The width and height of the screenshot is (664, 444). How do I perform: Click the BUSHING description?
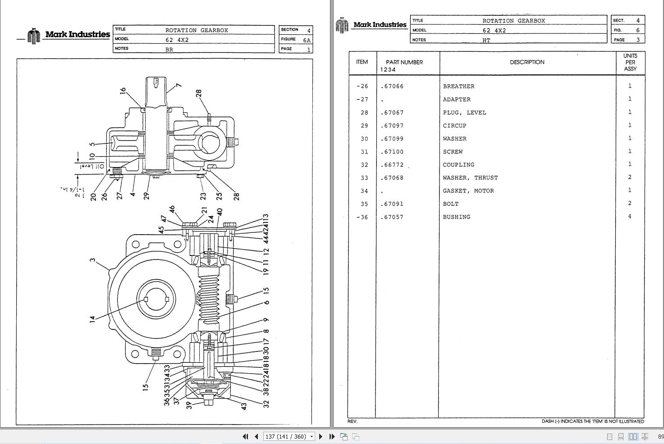pyautogui.click(x=457, y=217)
